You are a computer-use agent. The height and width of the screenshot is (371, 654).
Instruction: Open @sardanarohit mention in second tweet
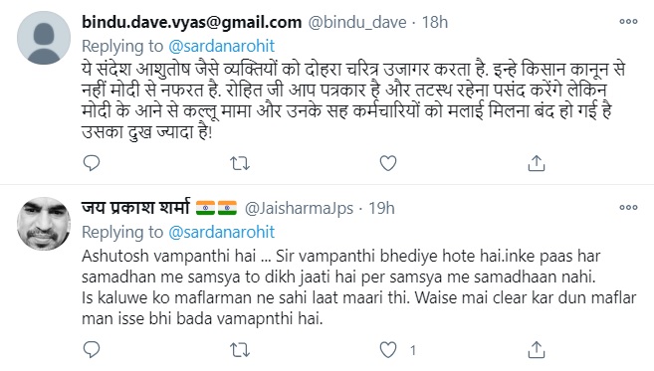pos(221,232)
